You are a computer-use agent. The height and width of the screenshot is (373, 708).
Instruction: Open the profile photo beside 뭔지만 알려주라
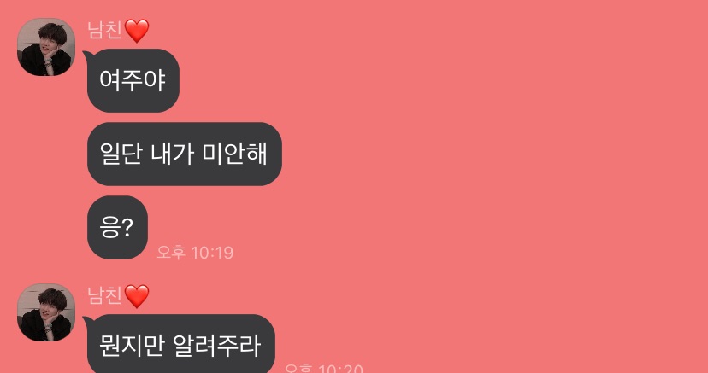point(46,312)
